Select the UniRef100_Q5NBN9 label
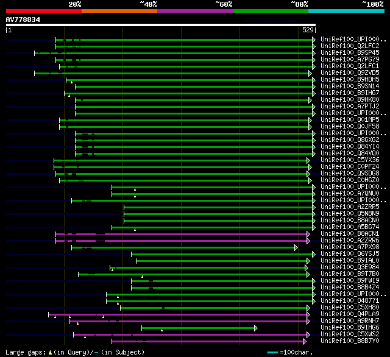 350,214
